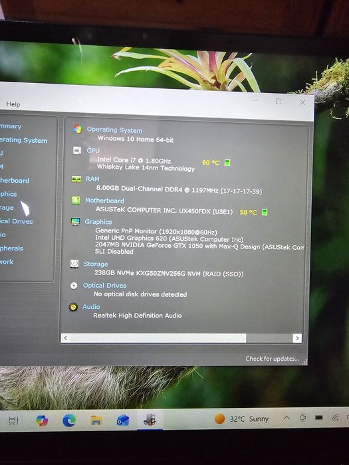Select Optical Drives in the sidebar
The height and width of the screenshot is (465, 349).
point(17,221)
